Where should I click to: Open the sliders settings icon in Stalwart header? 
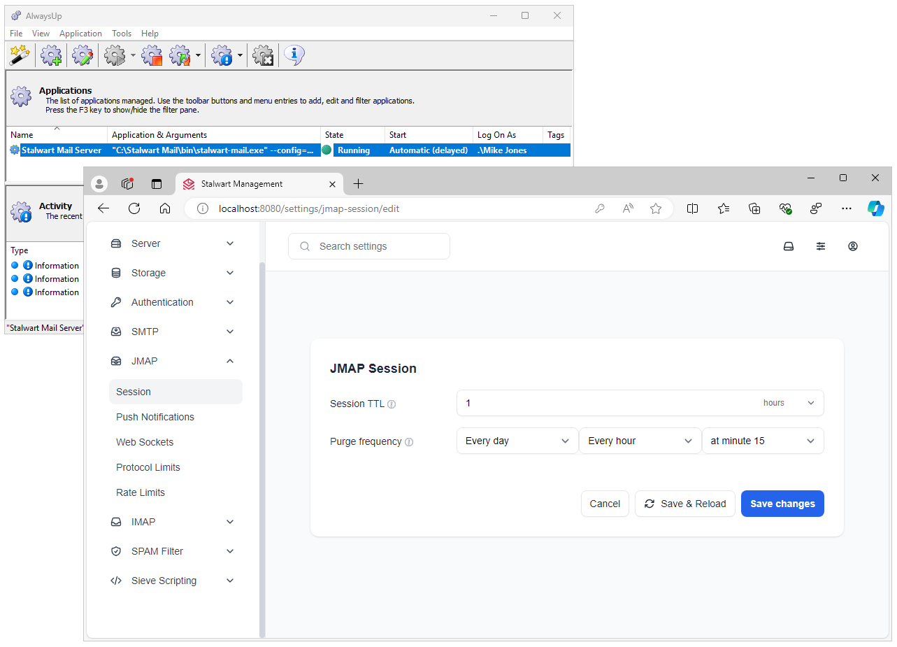821,246
